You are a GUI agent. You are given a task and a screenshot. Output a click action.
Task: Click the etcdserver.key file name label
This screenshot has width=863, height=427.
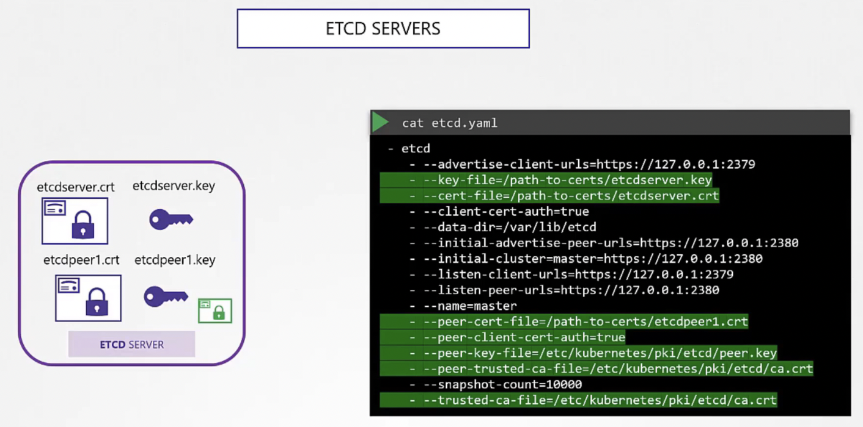click(174, 185)
